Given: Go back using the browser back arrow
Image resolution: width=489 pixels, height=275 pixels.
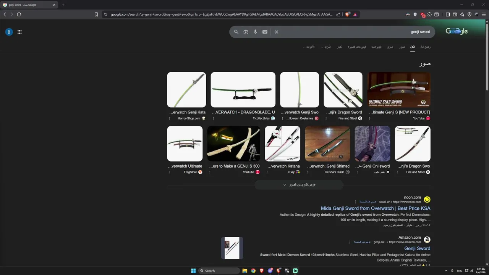Looking at the screenshot, I should coord(5,15).
